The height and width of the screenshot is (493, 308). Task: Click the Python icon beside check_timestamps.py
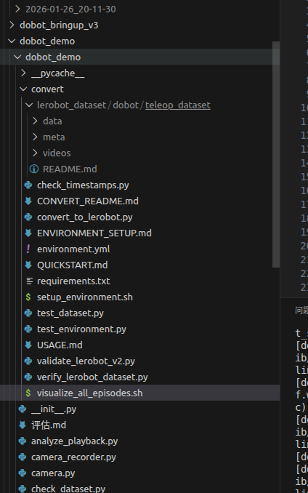[x=28, y=185]
